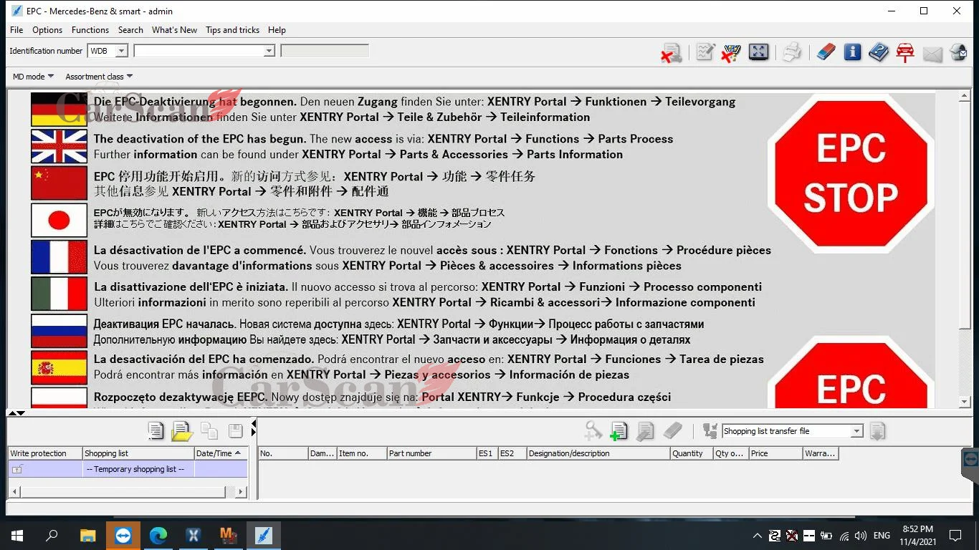This screenshot has height=550, width=979.
Task: Show hidden system tray icons chevron
Action: coord(757,536)
